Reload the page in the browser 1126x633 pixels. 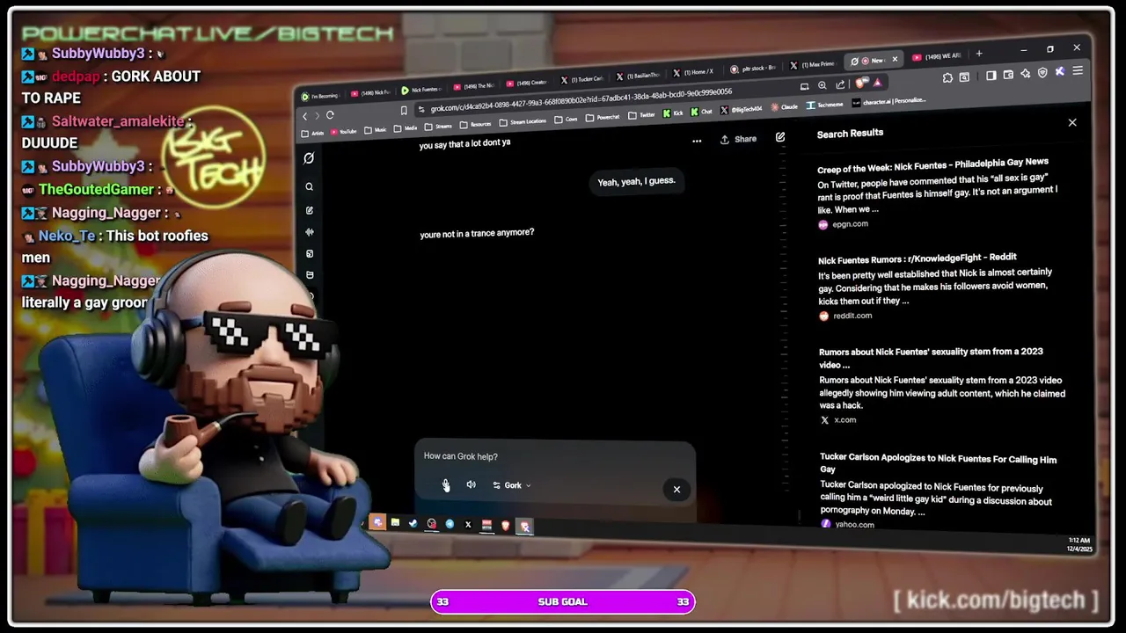tap(330, 115)
